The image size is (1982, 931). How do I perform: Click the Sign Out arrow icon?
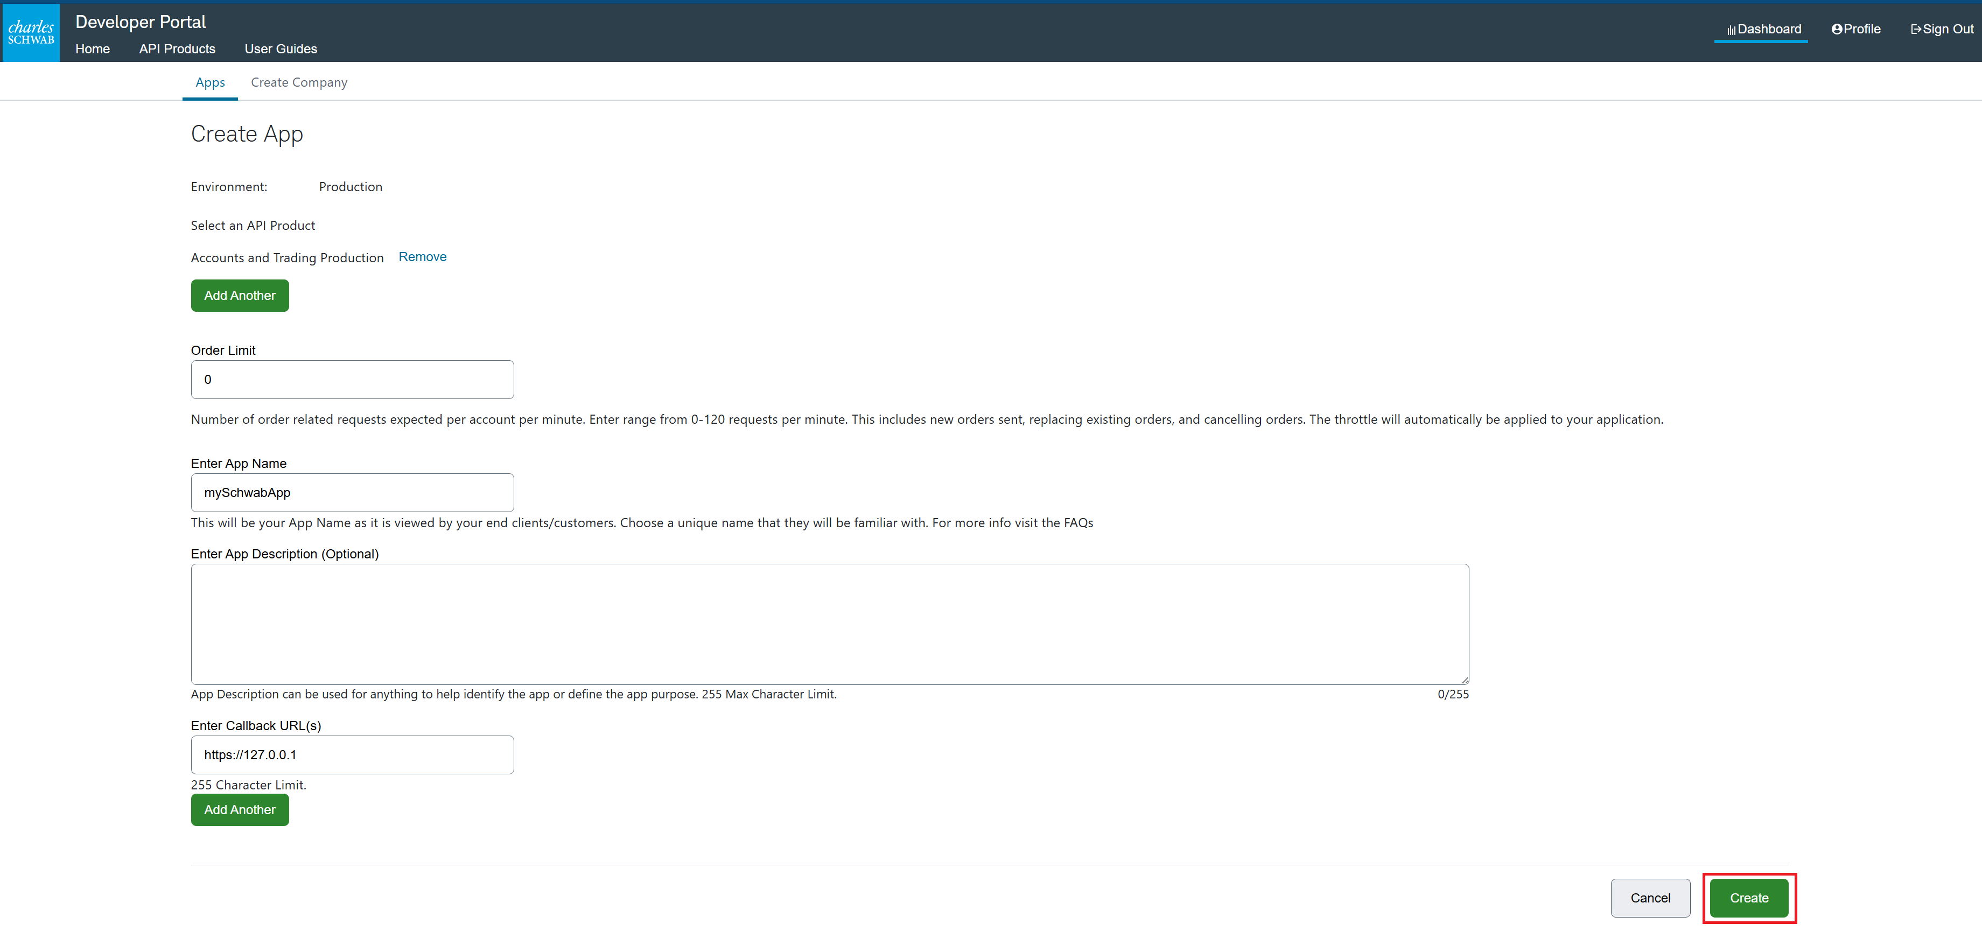(1916, 29)
